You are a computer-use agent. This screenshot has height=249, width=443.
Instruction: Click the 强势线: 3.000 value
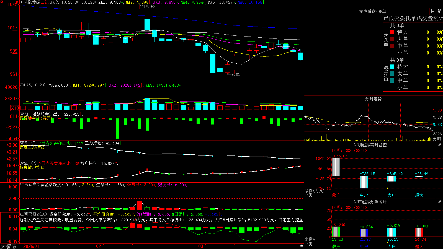(x=141, y=185)
